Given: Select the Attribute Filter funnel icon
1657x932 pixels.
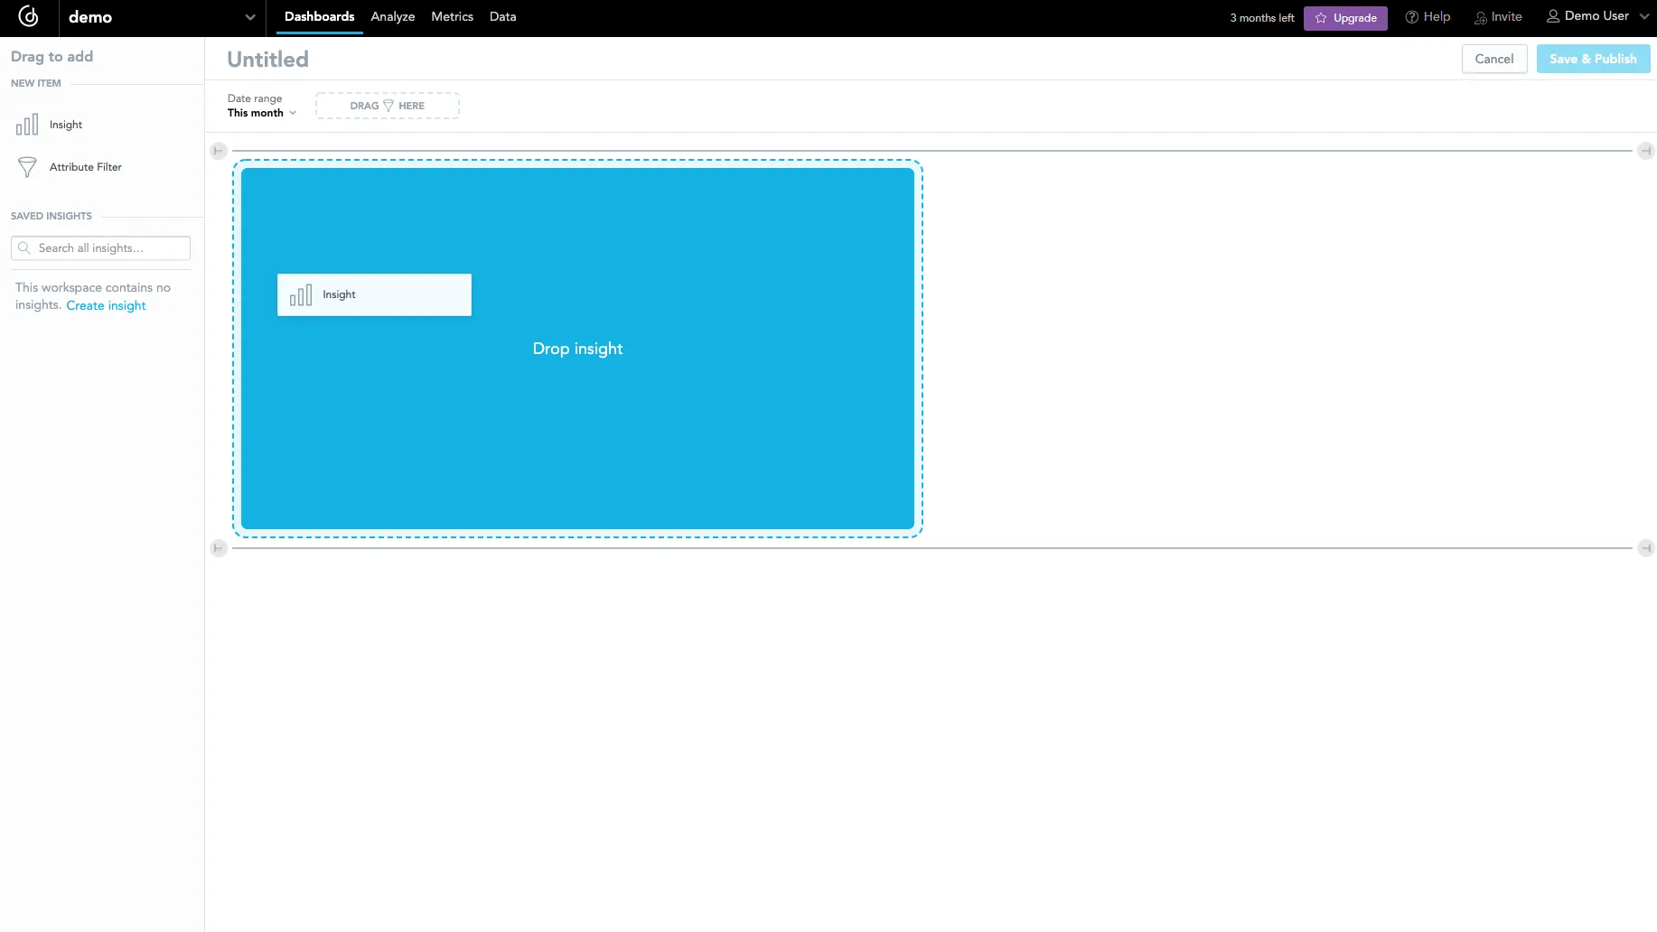Looking at the screenshot, I should [27, 167].
